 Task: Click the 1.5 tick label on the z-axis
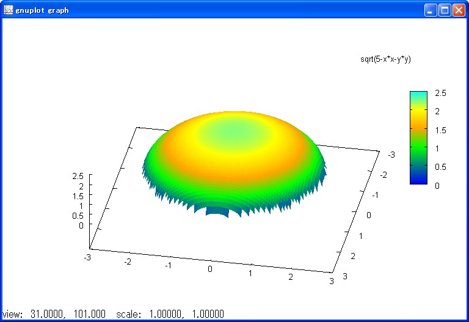tap(78, 196)
